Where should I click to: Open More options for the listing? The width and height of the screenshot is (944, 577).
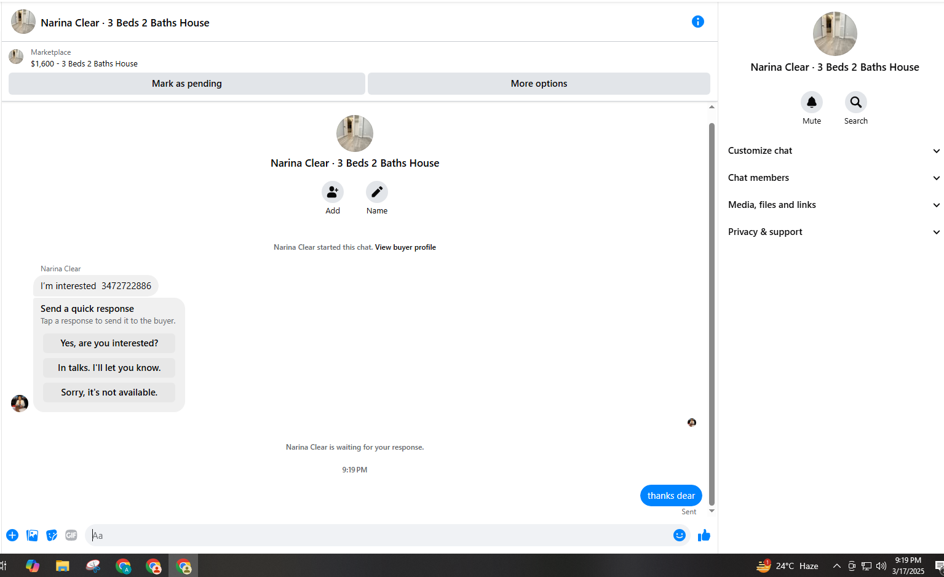pos(539,84)
